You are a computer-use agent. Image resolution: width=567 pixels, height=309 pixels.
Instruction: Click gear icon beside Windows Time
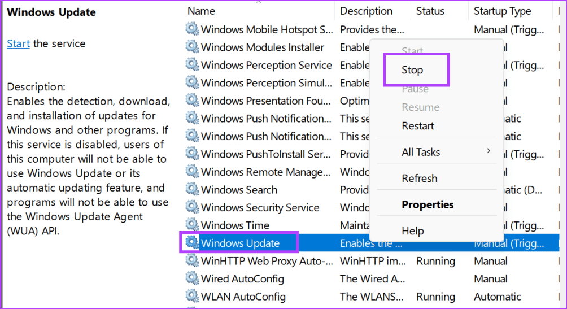(192, 224)
